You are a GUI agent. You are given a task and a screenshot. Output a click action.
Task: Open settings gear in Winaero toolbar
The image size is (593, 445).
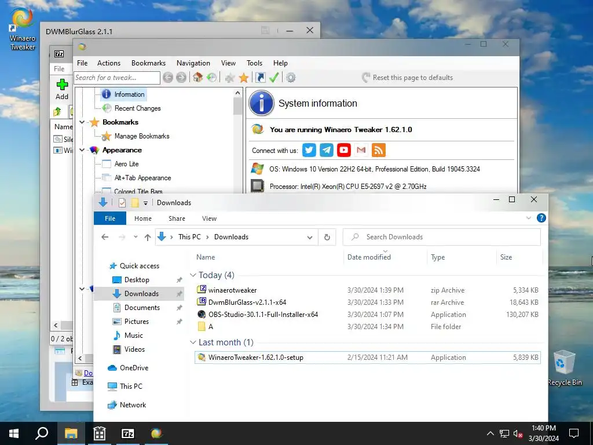[x=291, y=78]
